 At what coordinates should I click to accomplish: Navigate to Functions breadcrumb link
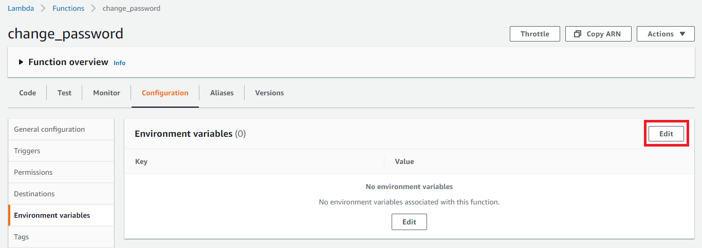click(x=68, y=8)
